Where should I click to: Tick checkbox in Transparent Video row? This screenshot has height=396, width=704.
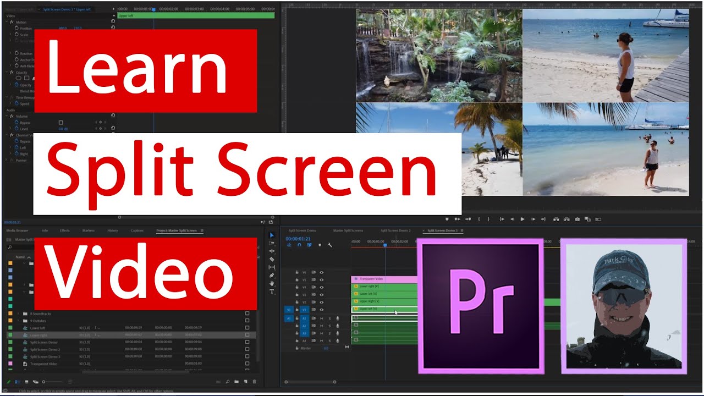click(x=247, y=364)
